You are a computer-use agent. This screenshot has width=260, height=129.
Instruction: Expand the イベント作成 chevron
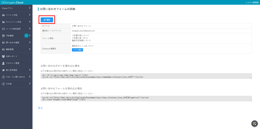(x=30, y=15)
